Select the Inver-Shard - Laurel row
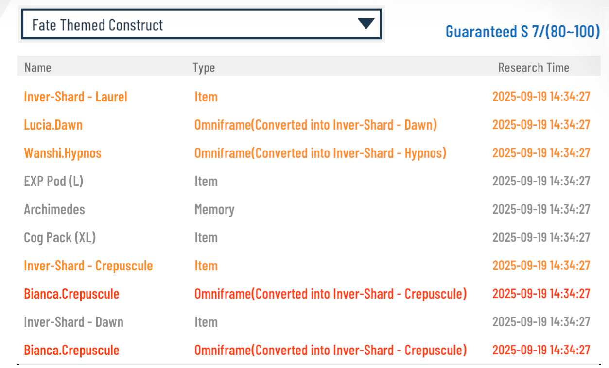This screenshot has height=368, width=609. pos(309,97)
